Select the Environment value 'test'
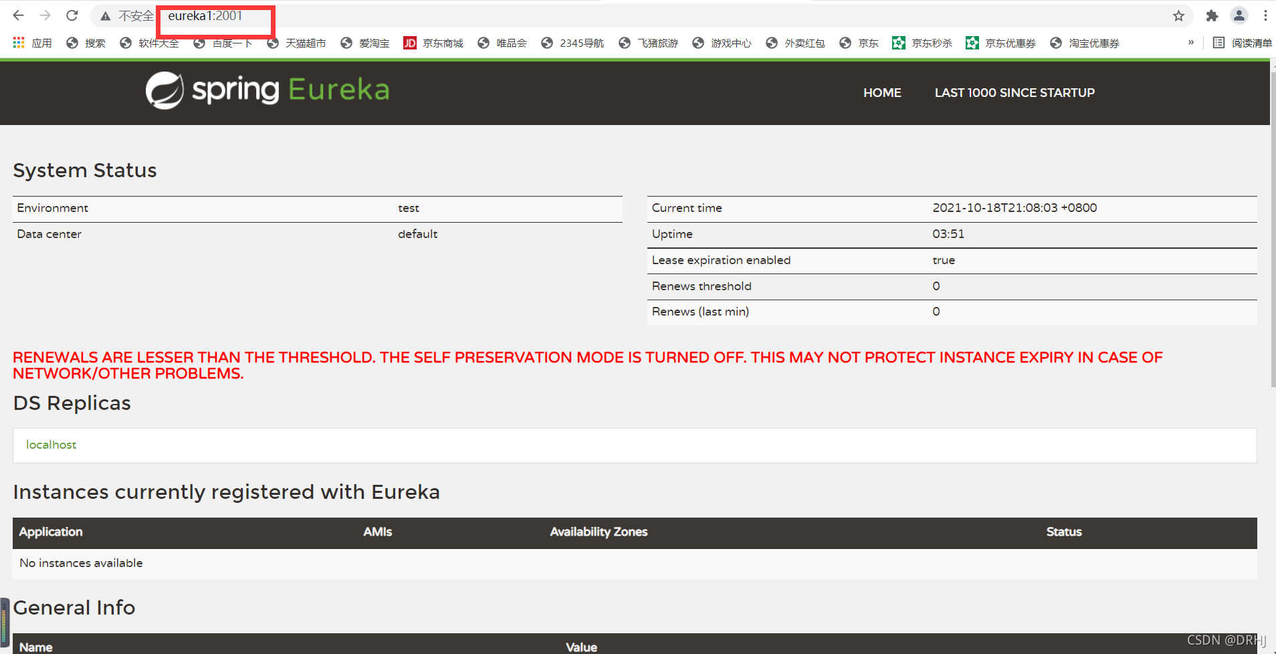Viewport: 1276px width, 654px height. click(409, 208)
